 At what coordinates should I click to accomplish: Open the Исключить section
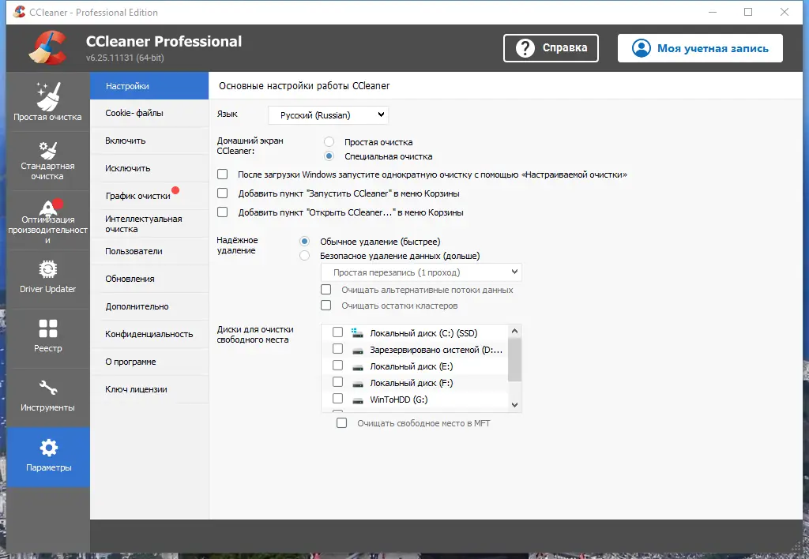pyautogui.click(x=149, y=168)
